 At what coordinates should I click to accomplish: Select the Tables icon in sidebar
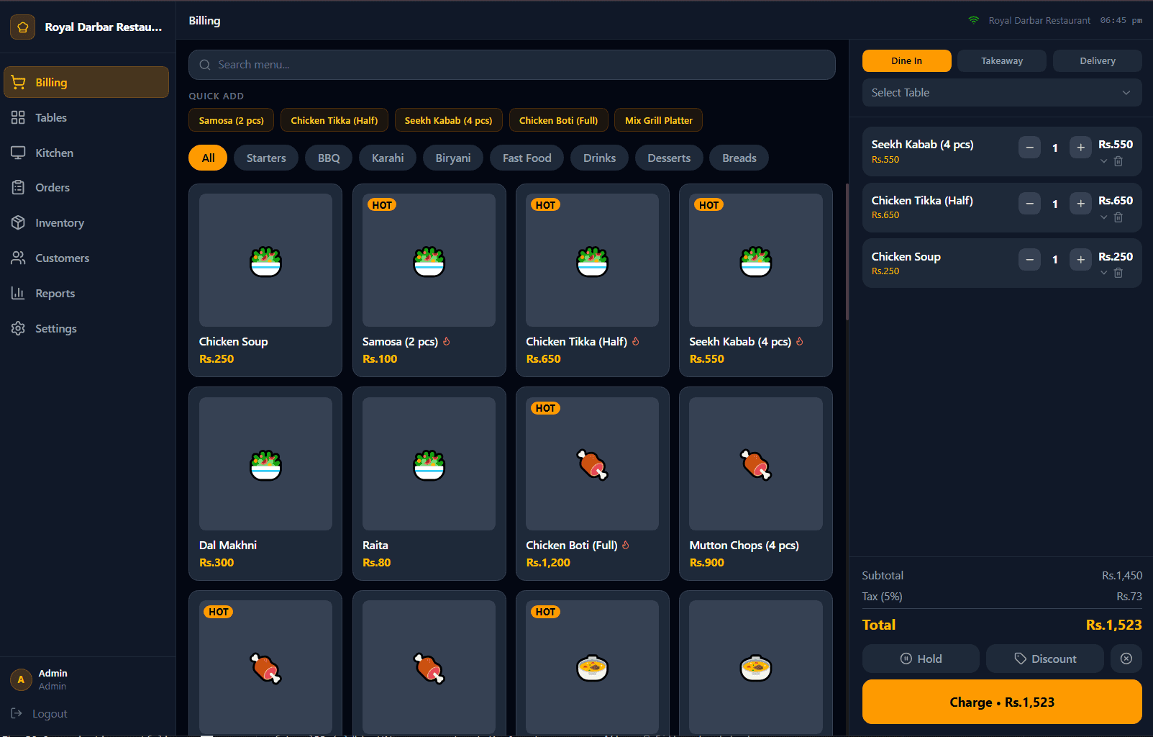[x=18, y=117]
